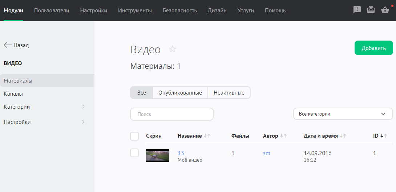
Task: Sort by Название column arrows
Action: pyautogui.click(x=207, y=136)
